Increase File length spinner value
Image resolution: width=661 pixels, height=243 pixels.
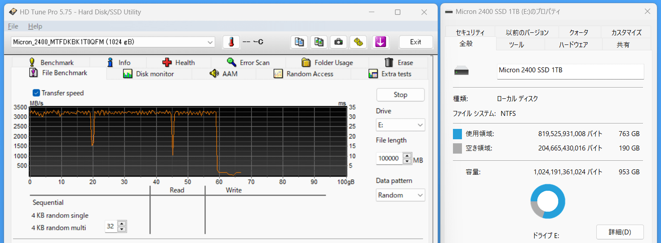pyautogui.click(x=407, y=156)
